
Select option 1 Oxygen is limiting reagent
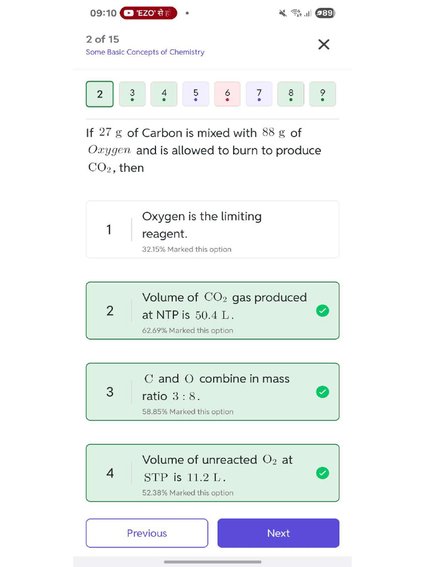pyautogui.click(x=212, y=229)
